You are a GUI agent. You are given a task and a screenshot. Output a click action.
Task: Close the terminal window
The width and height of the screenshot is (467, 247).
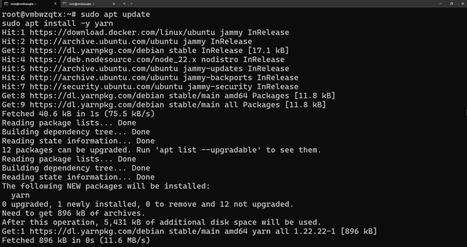click(x=462, y=4)
